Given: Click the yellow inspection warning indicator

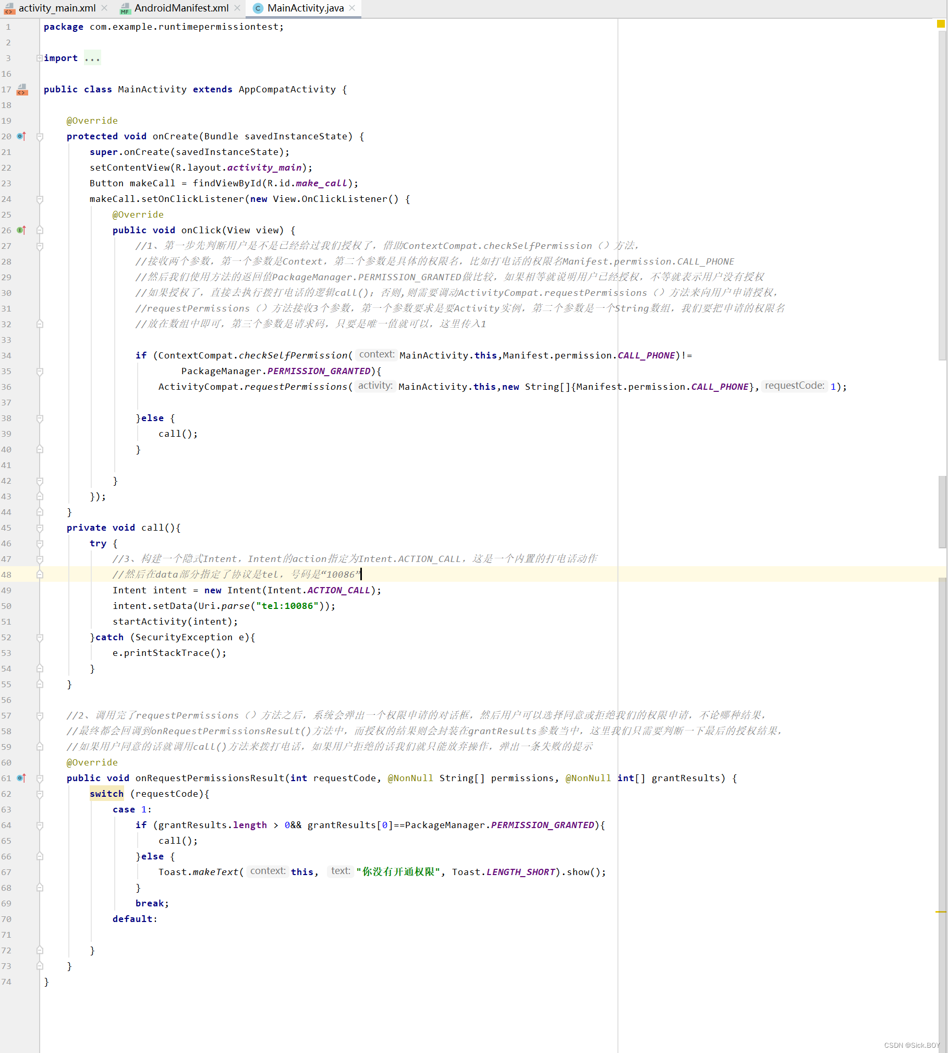Looking at the screenshot, I should (941, 24).
